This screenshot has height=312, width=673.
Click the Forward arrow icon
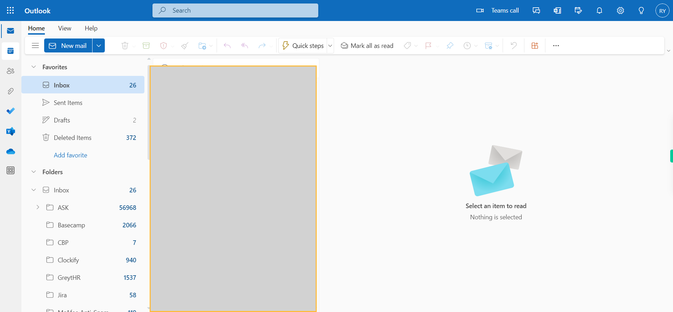pos(262,45)
